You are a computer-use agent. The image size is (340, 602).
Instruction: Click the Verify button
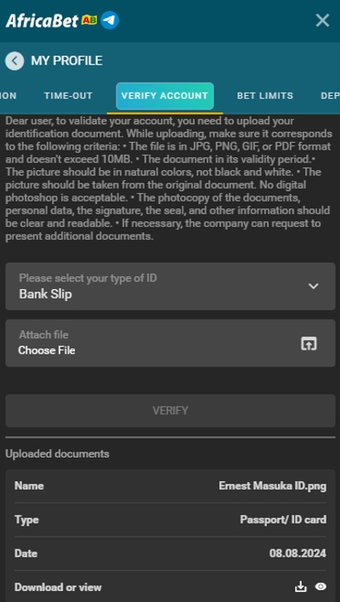[x=170, y=411]
